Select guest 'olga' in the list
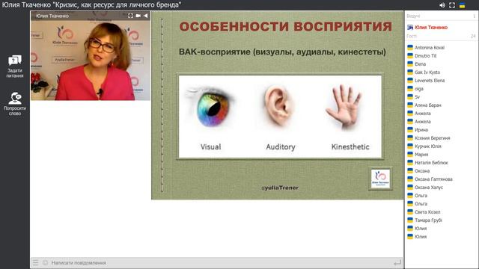Image resolution: width=479 pixels, height=269 pixels. coord(419,89)
